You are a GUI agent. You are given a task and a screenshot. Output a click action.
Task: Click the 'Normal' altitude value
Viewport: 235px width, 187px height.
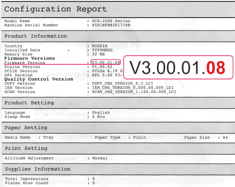100,158
